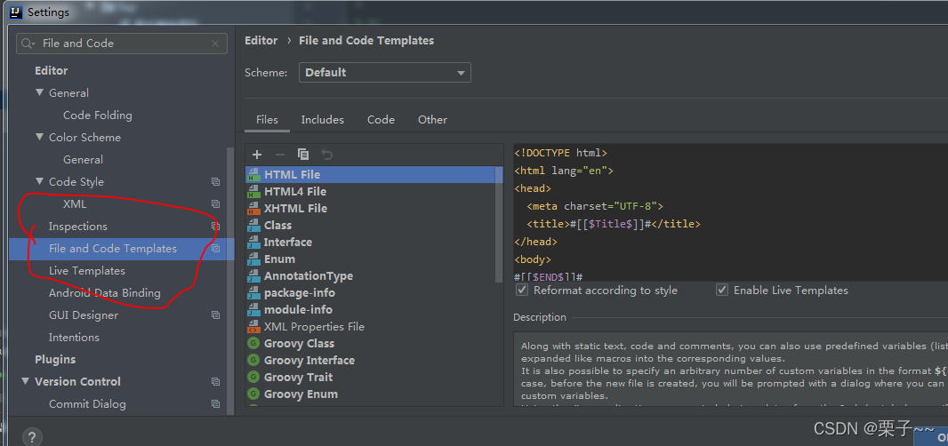Open search history via magnifier icon
948x446 pixels.
point(28,44)
